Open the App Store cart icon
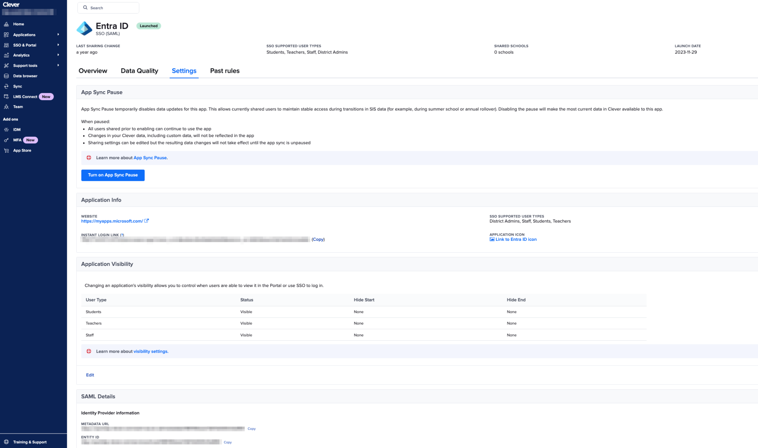The image size is (758, 448). 6,150
